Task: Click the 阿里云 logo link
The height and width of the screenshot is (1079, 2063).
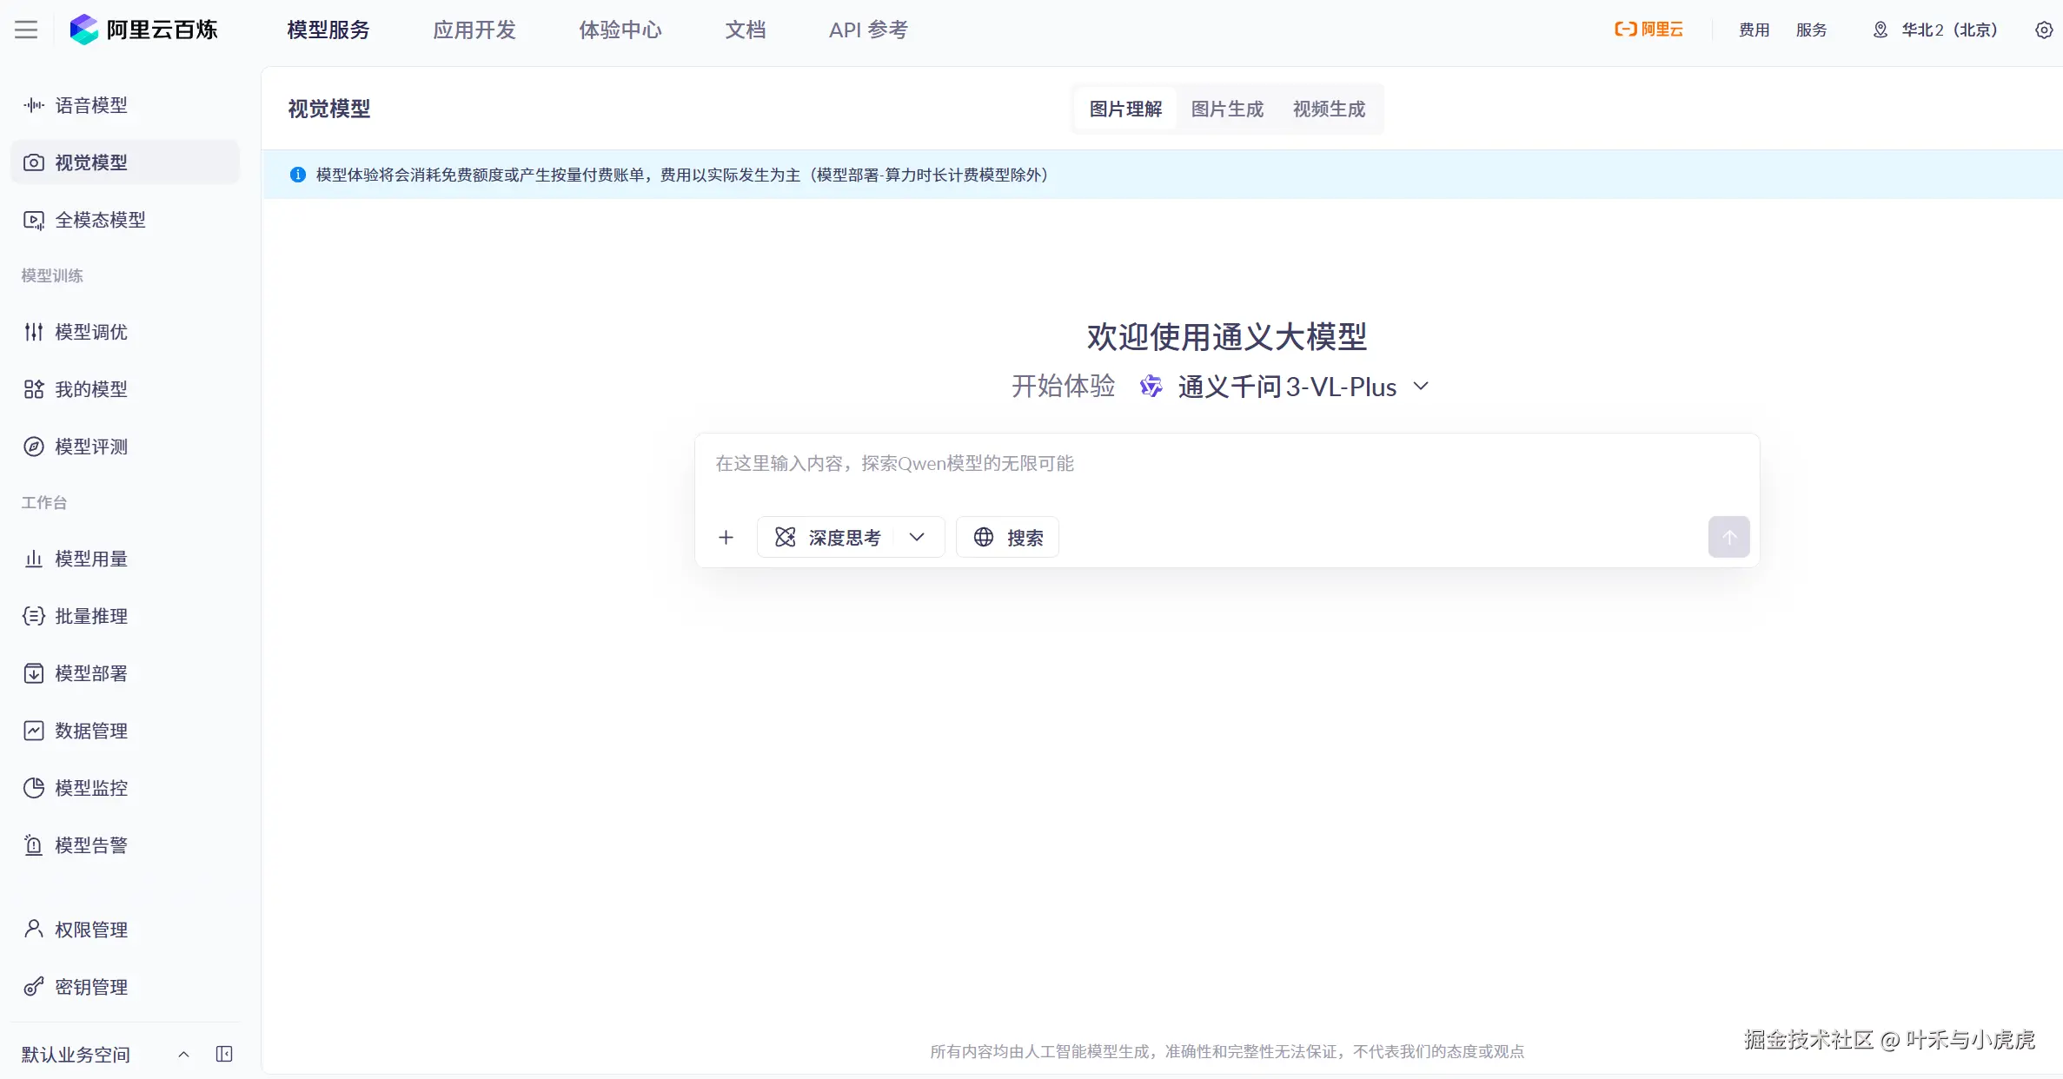Action: pyautogui.click(x=1648, y=30)
